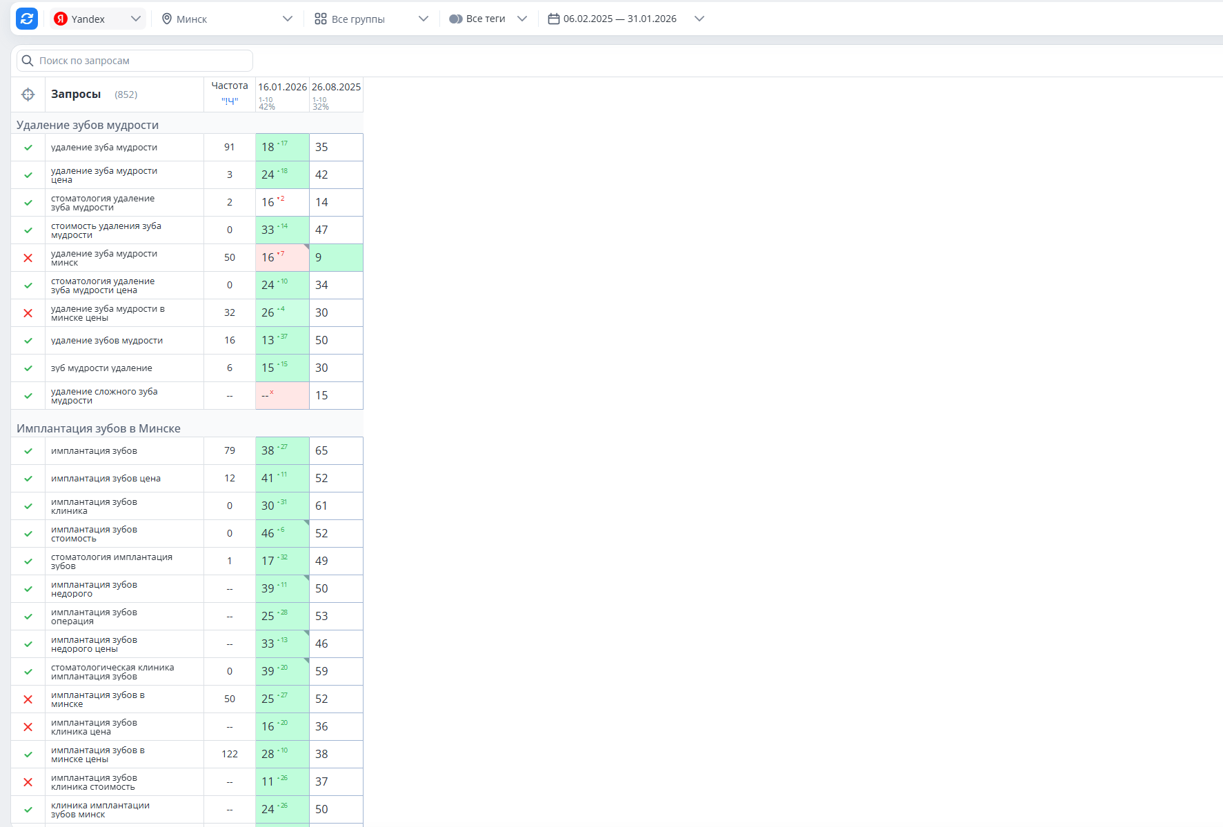Click the pink position 16 cell for удаление зуба мудрости минск
The height and width of the screenshot is (827, 1223).
pyautogui.click(x=282, y=258)
